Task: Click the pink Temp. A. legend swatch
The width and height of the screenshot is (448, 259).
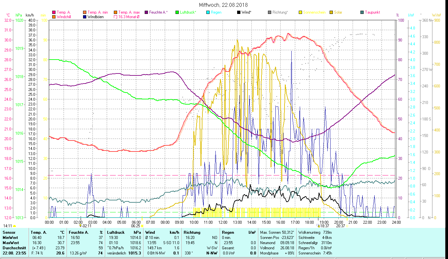Action: (x=54, y=12)
